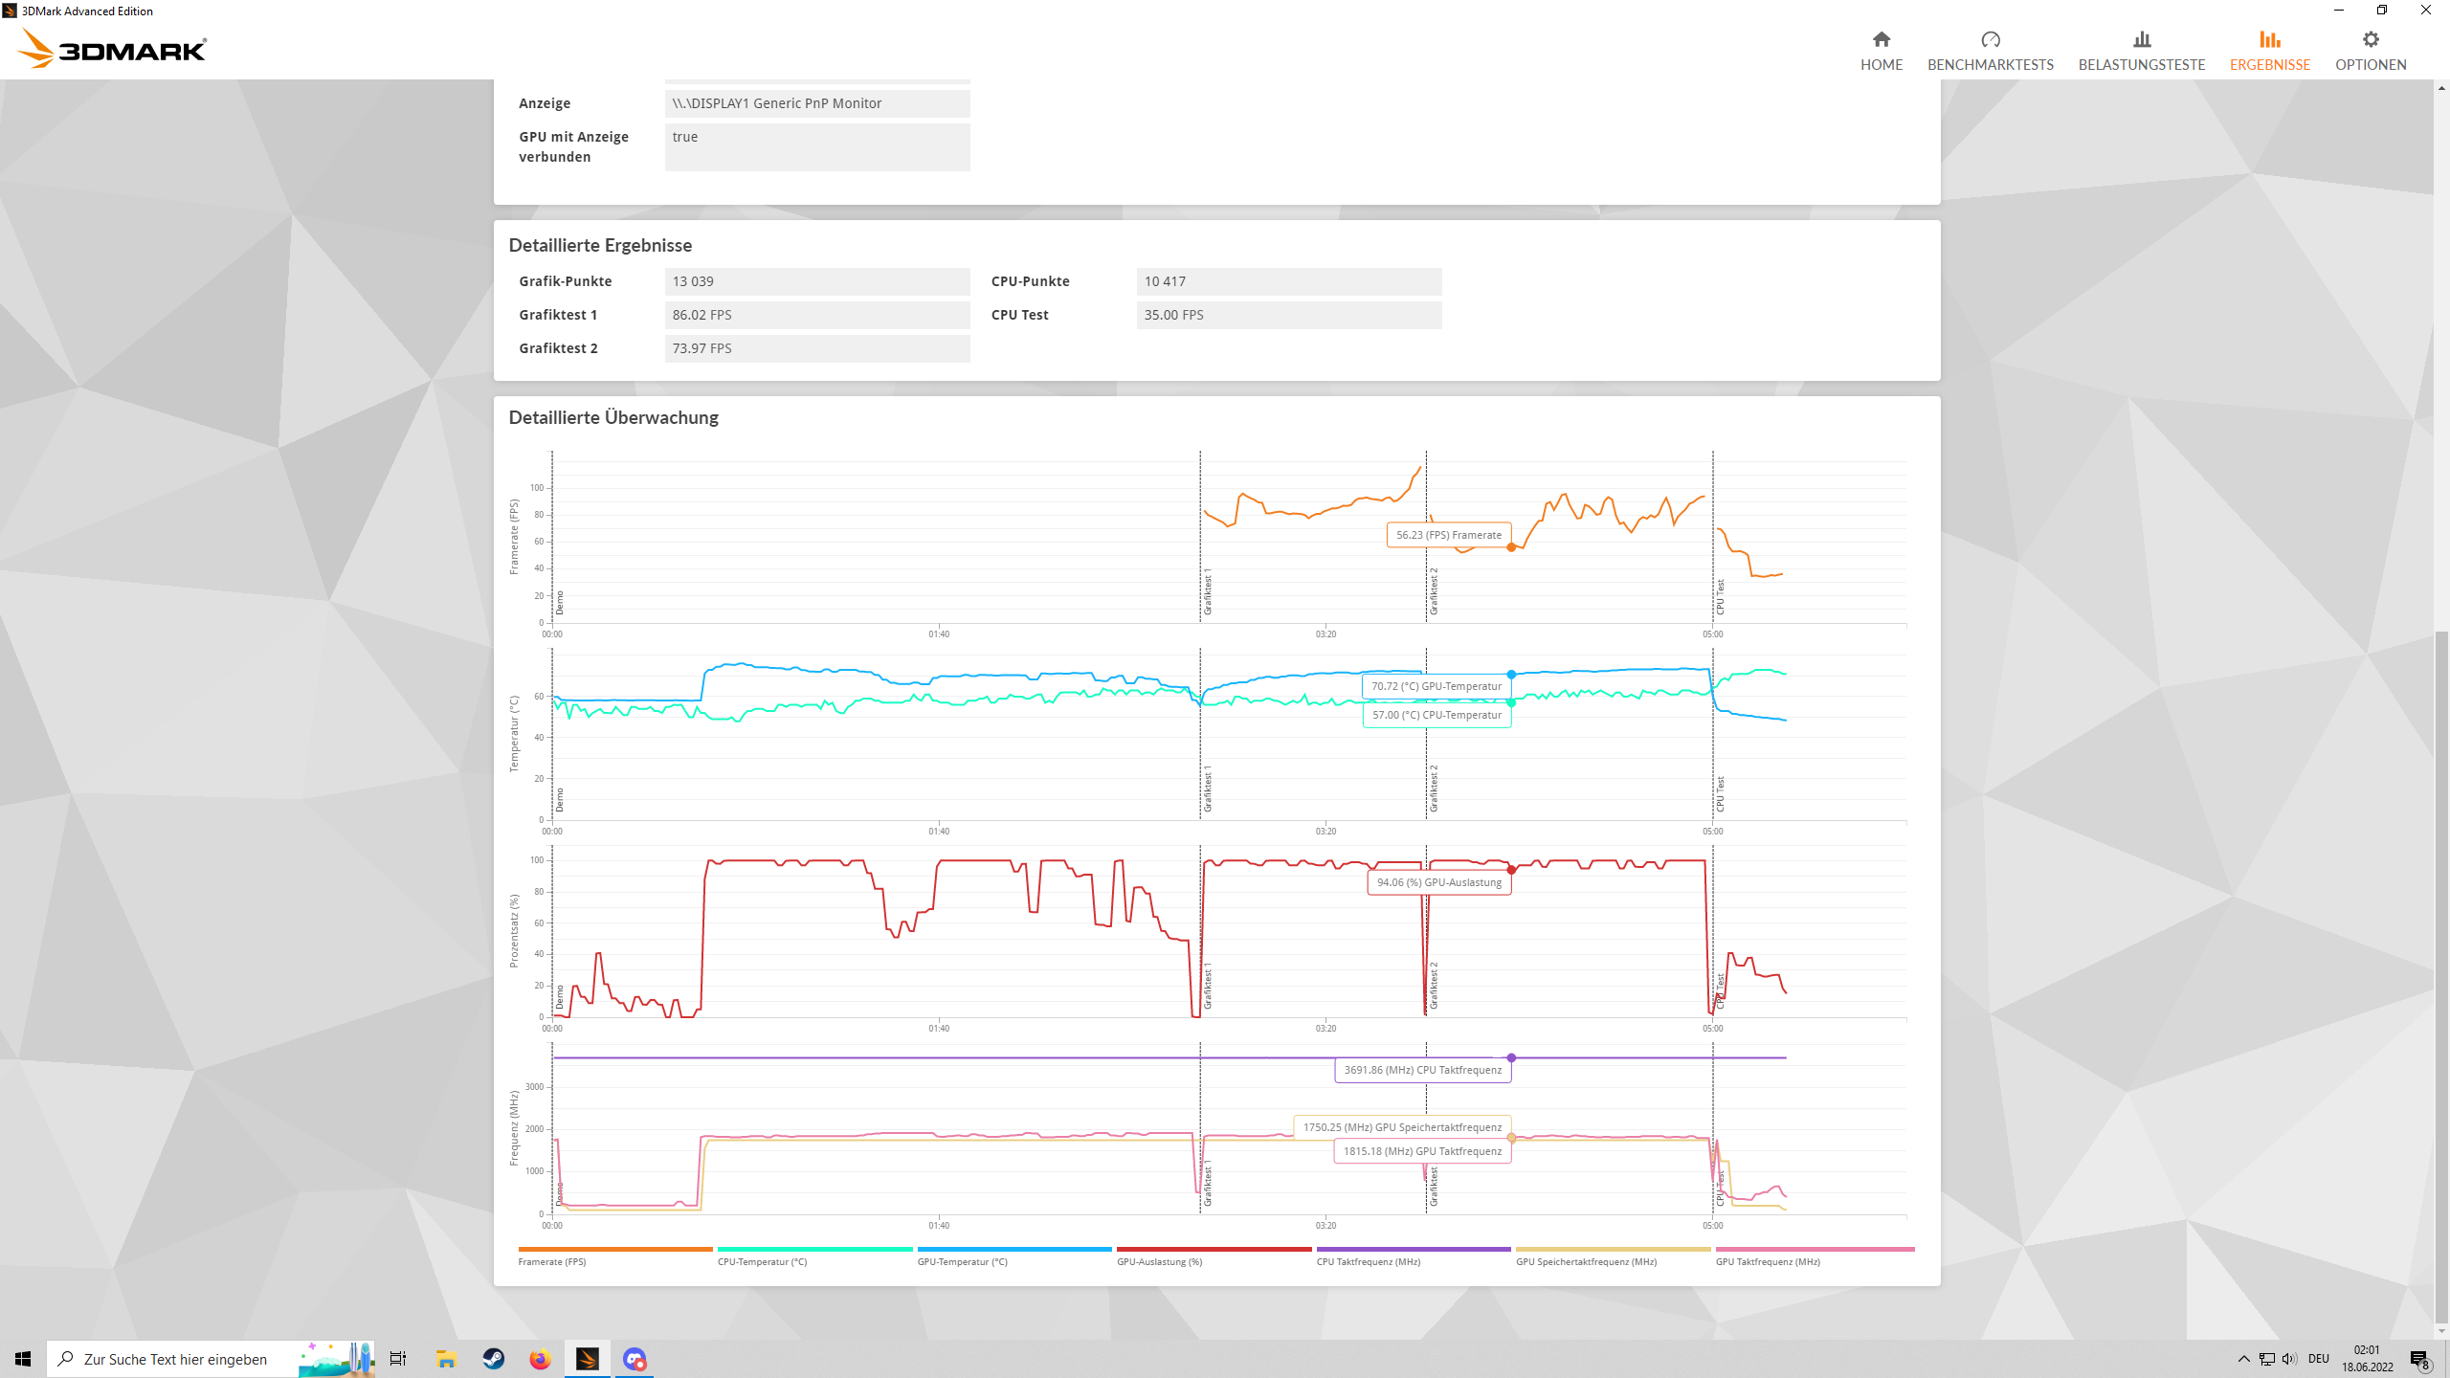Click the vertical scrollbar down arrow
This screenshot has height=1378, width=2450.
click(x=2441, y=1330)
